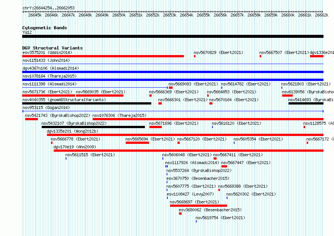Viewport: 334px width, 236px height.
Task: Click nsv5606048 (Ebert2021) label
Action: coord(187,155)
